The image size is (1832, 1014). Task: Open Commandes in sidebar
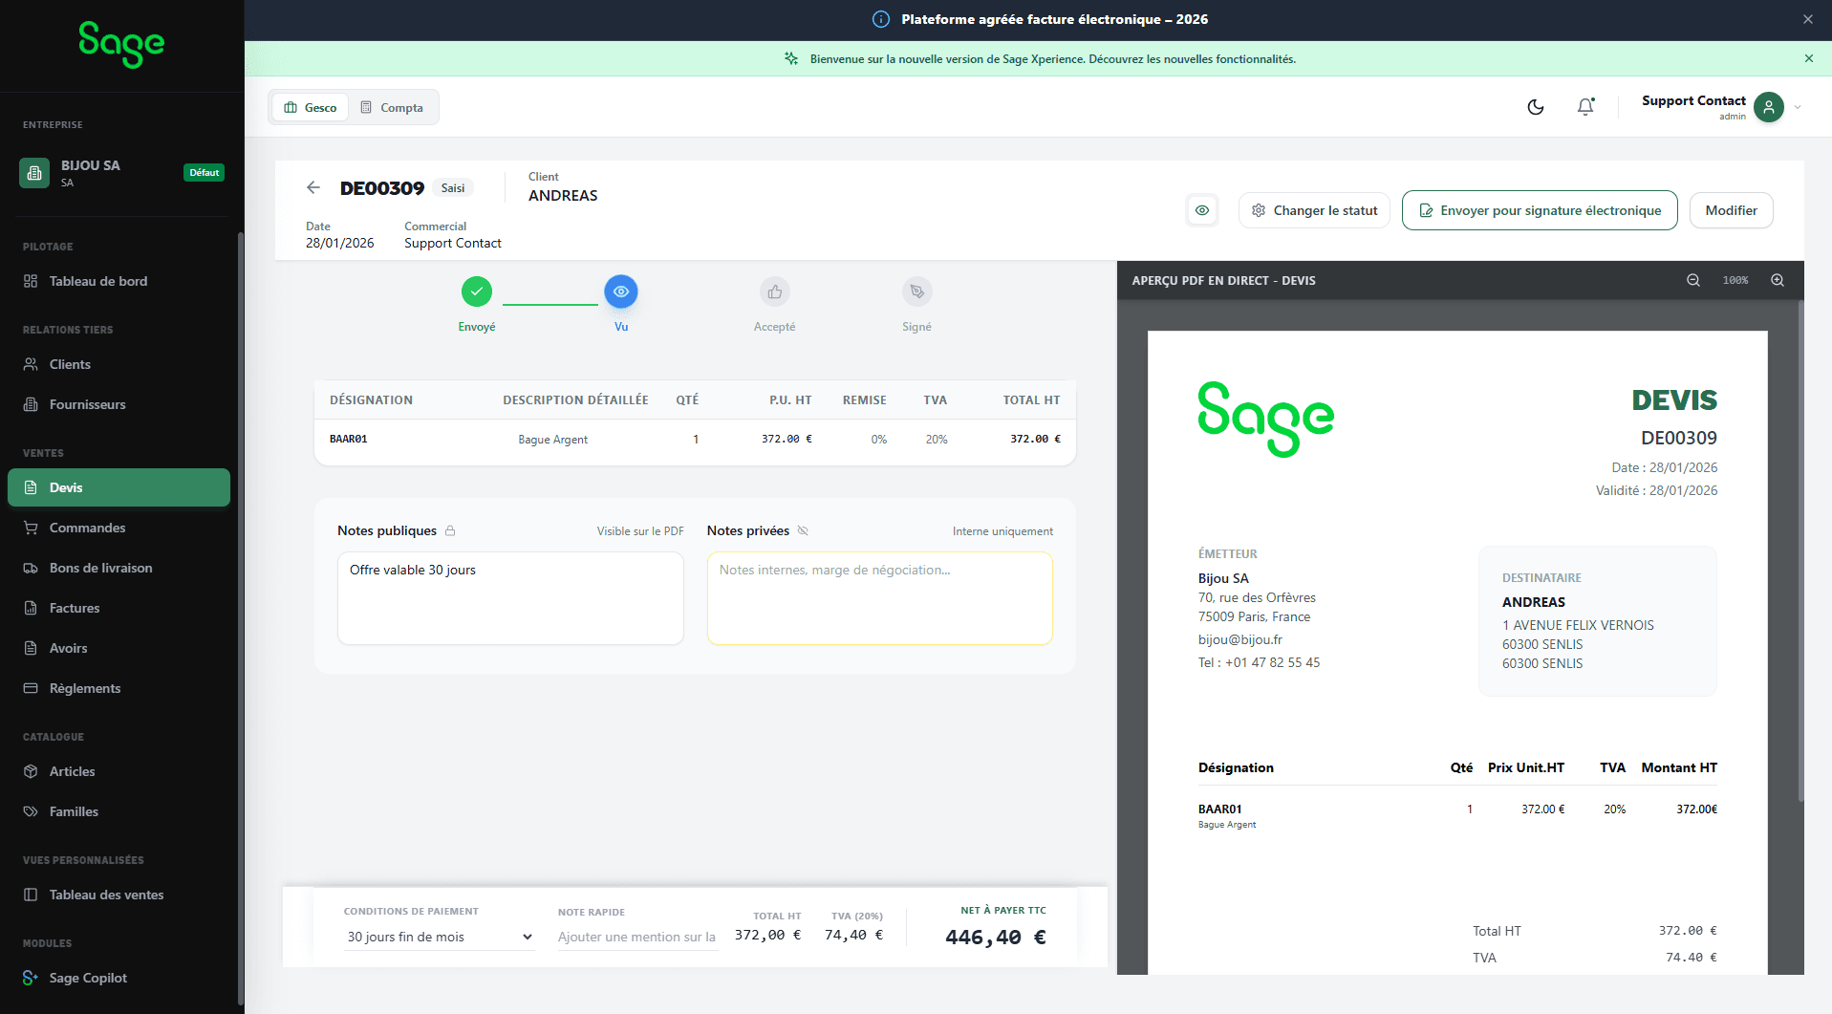pos(119,528)
